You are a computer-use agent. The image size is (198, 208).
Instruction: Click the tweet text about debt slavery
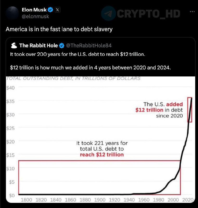59,29
